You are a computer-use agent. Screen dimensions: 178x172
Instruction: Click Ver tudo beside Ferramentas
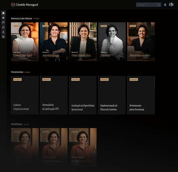pyautogui.click(x=27, y=72)
